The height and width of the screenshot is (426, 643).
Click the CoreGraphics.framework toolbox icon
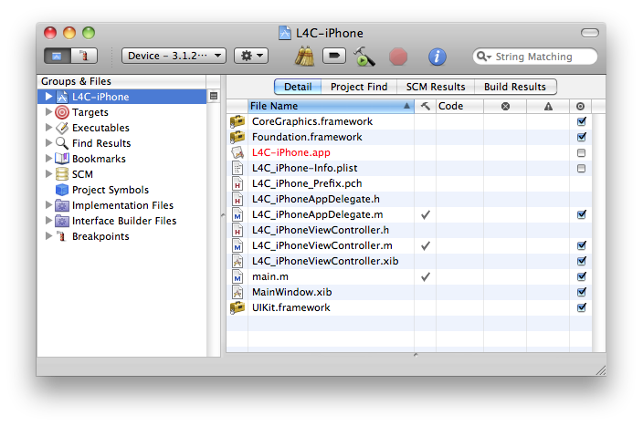pos(237,121)
